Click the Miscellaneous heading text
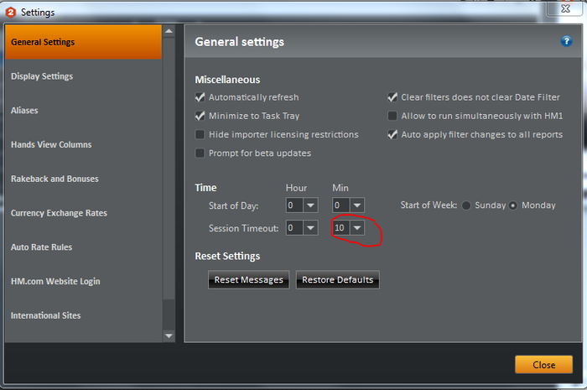The height and width of the screenshot is (390, 587). tap(227, 80)
